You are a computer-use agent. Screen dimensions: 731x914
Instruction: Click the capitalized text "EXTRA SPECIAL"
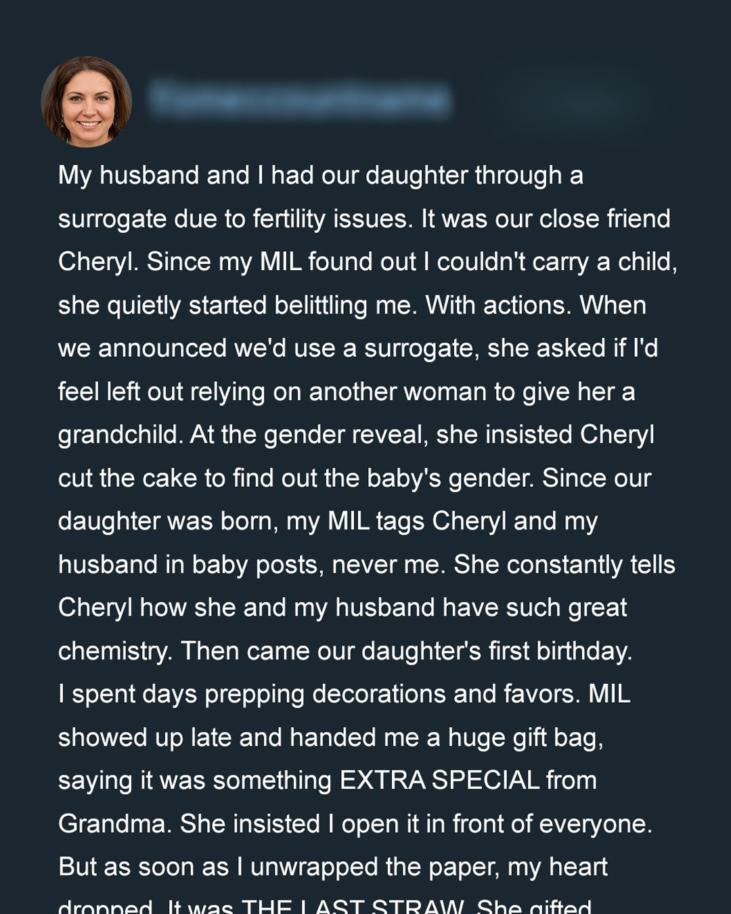pos(439,781)
